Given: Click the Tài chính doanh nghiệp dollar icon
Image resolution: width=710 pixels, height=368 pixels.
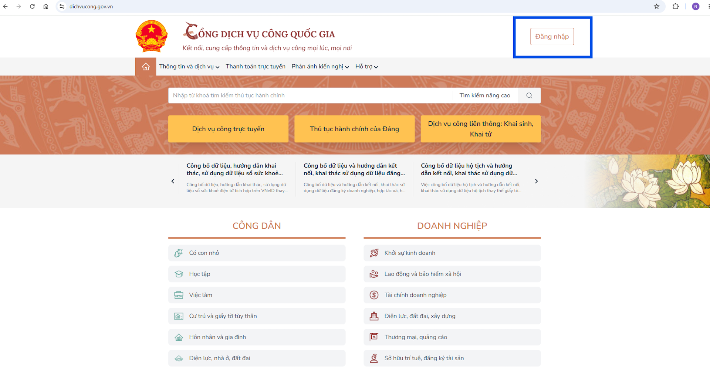Looking at the screenshot, I should [374, 295].
